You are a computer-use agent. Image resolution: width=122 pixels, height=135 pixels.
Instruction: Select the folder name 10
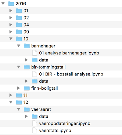(26, 39)
